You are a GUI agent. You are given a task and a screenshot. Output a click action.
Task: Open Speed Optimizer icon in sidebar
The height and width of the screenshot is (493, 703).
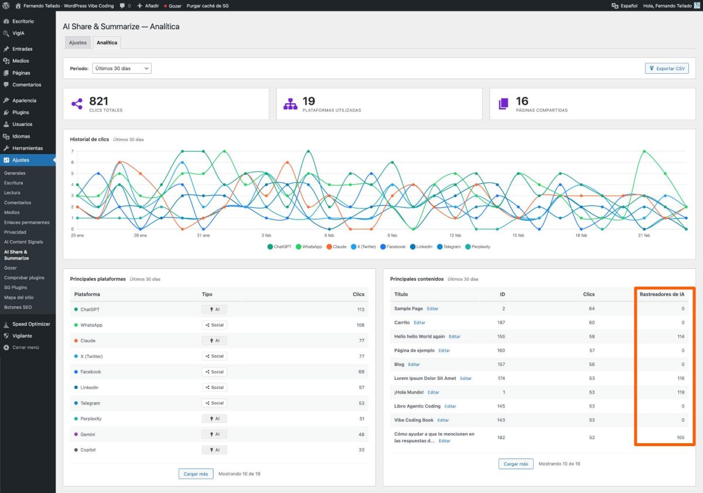click(6, 324)
